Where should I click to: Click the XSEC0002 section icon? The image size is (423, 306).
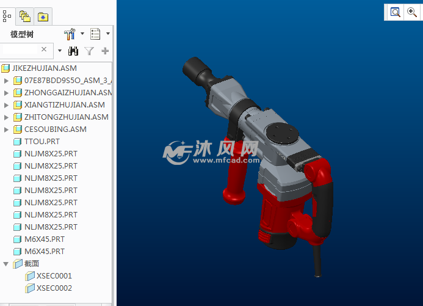click(x=30, y=288)
